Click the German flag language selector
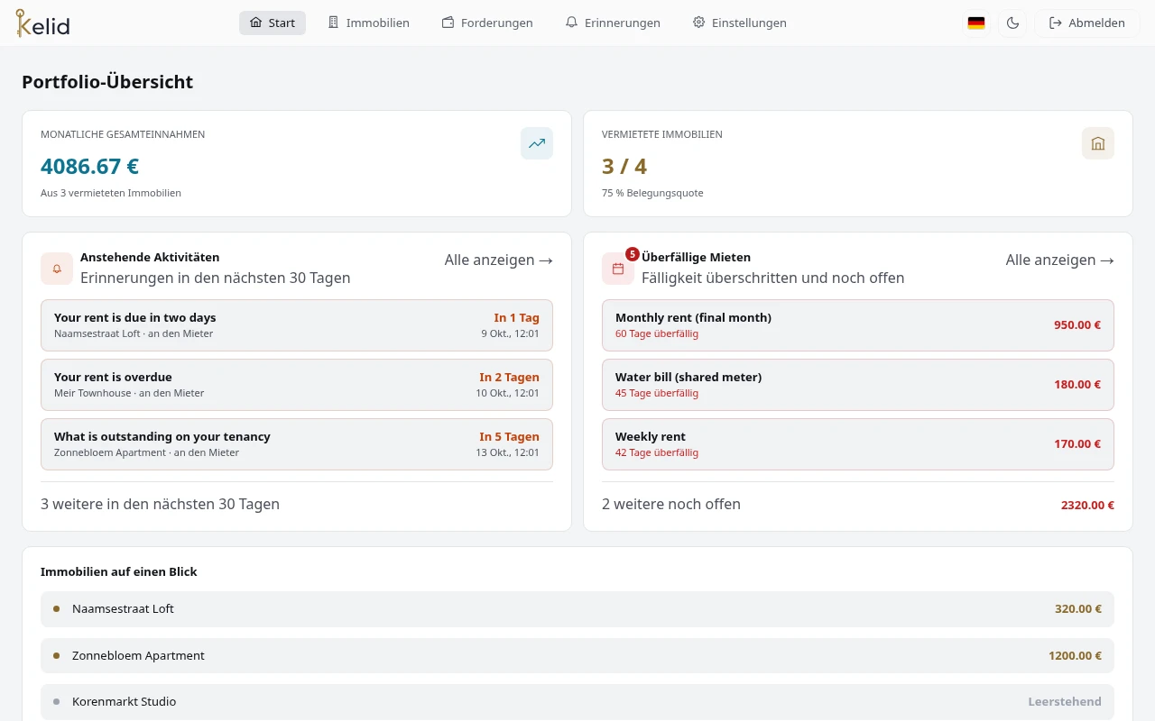The height and width of the screenshot is (721, 1155). (976, 23)
